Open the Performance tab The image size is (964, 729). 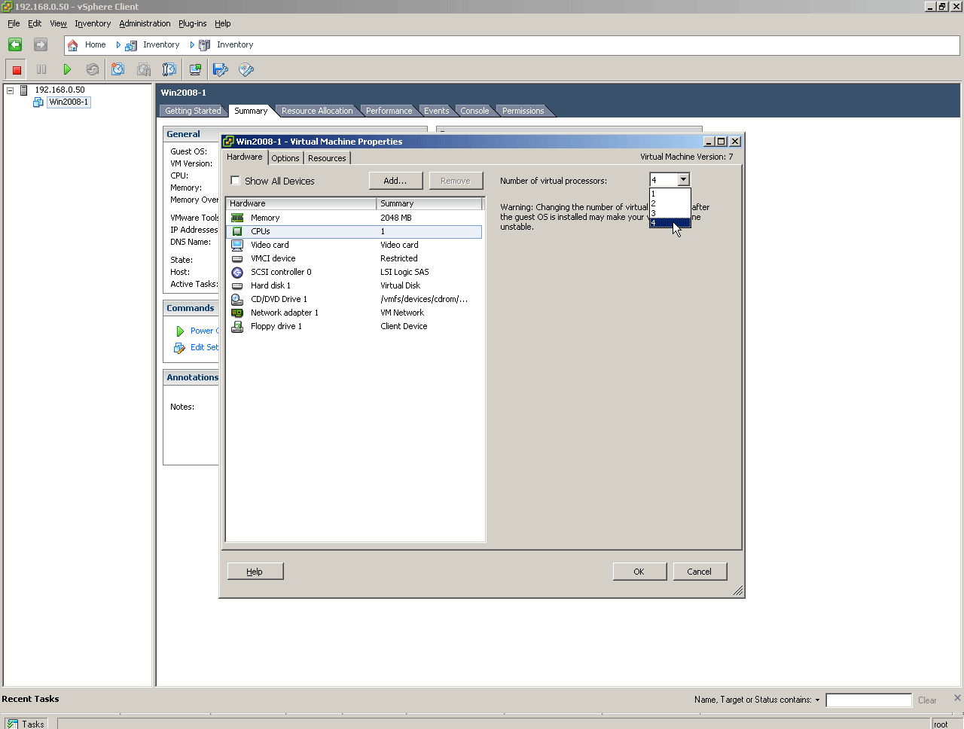[x=389, y=111]
